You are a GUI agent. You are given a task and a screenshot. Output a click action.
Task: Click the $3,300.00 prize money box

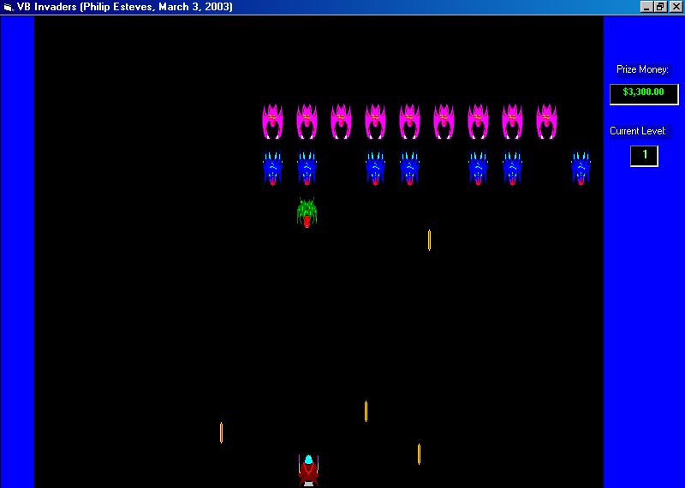coord(644,94)
